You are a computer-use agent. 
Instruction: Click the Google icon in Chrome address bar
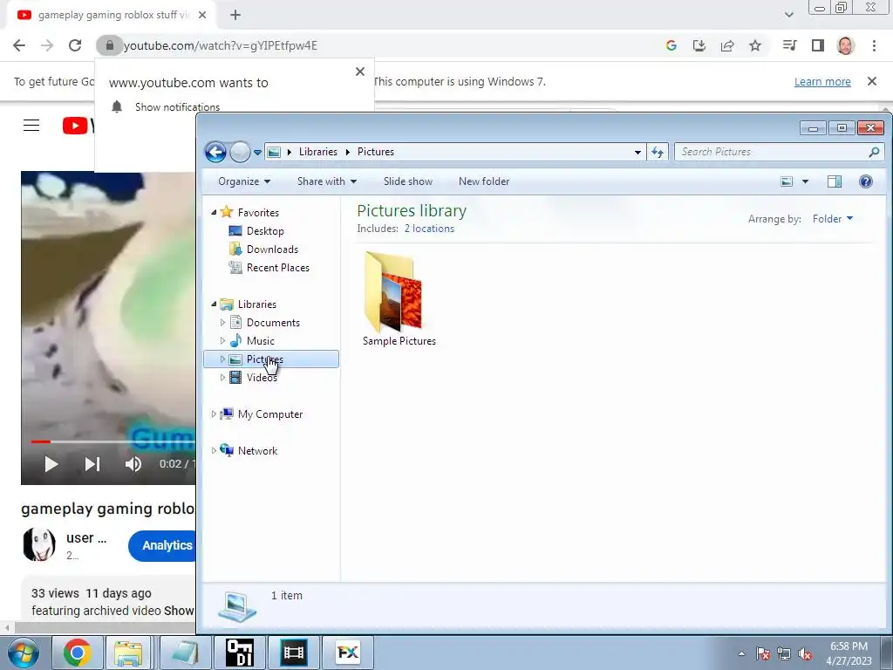[x=671, y=45]
